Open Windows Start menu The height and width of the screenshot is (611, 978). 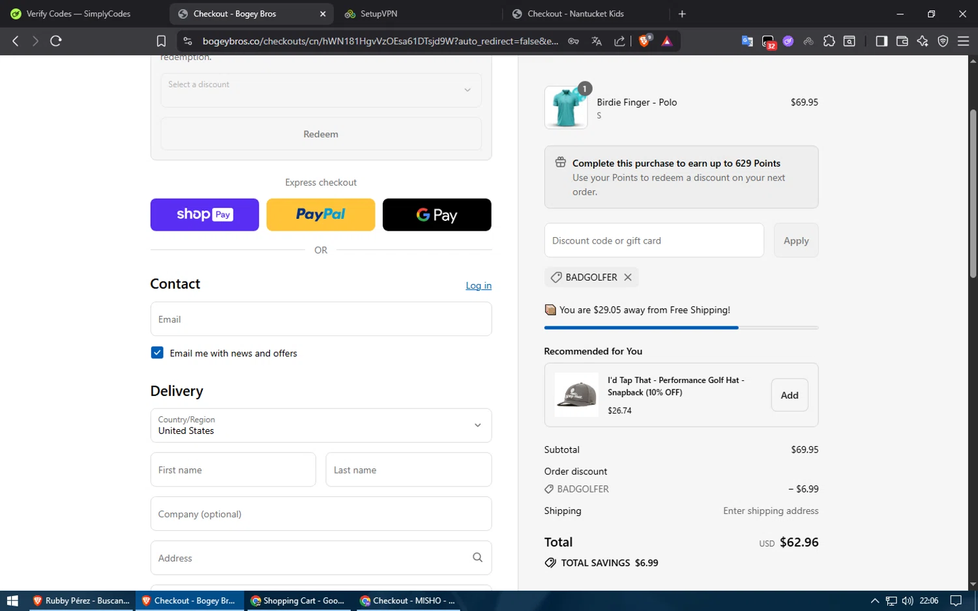pyautogui.click(x=12, y=601)
